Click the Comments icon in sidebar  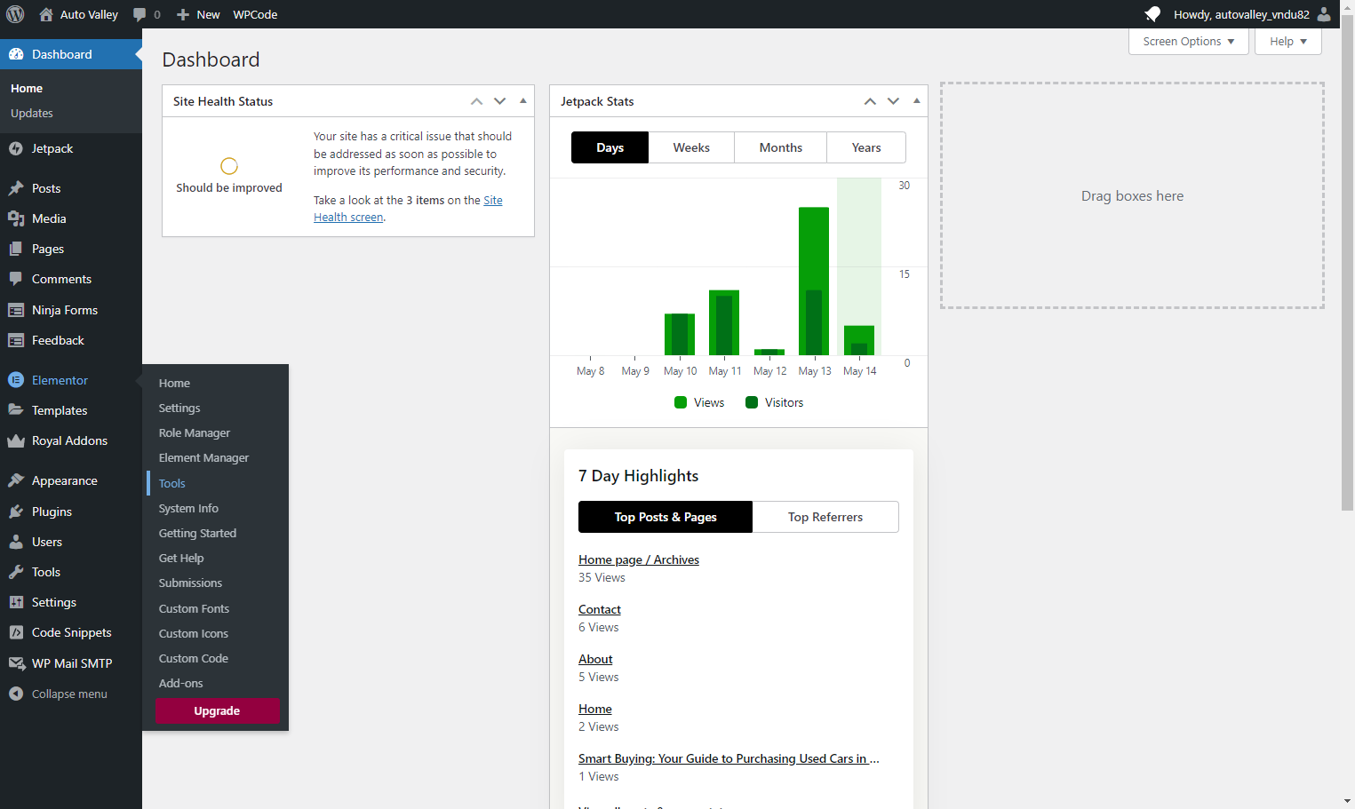point(16,279)
